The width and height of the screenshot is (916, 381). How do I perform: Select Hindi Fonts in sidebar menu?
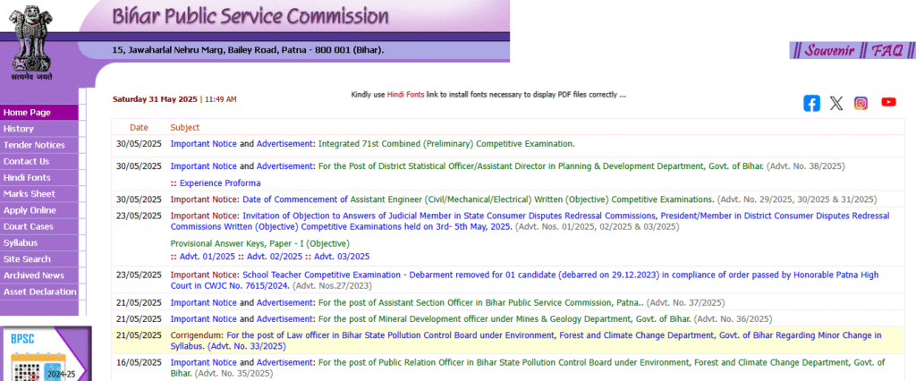(x=39, y=178)
